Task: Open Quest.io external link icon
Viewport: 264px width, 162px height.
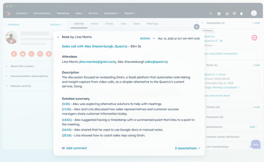Action: point(217,41)
